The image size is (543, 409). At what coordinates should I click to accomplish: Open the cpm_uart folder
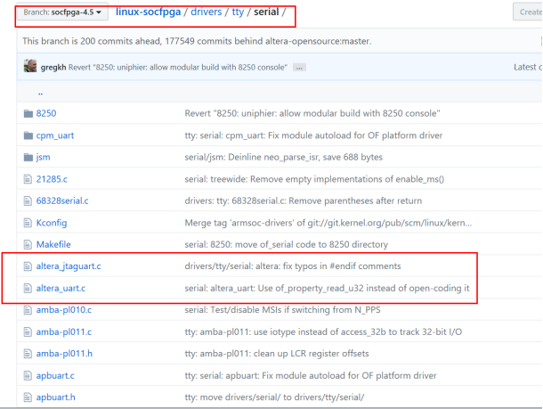(x=55, y=135)
